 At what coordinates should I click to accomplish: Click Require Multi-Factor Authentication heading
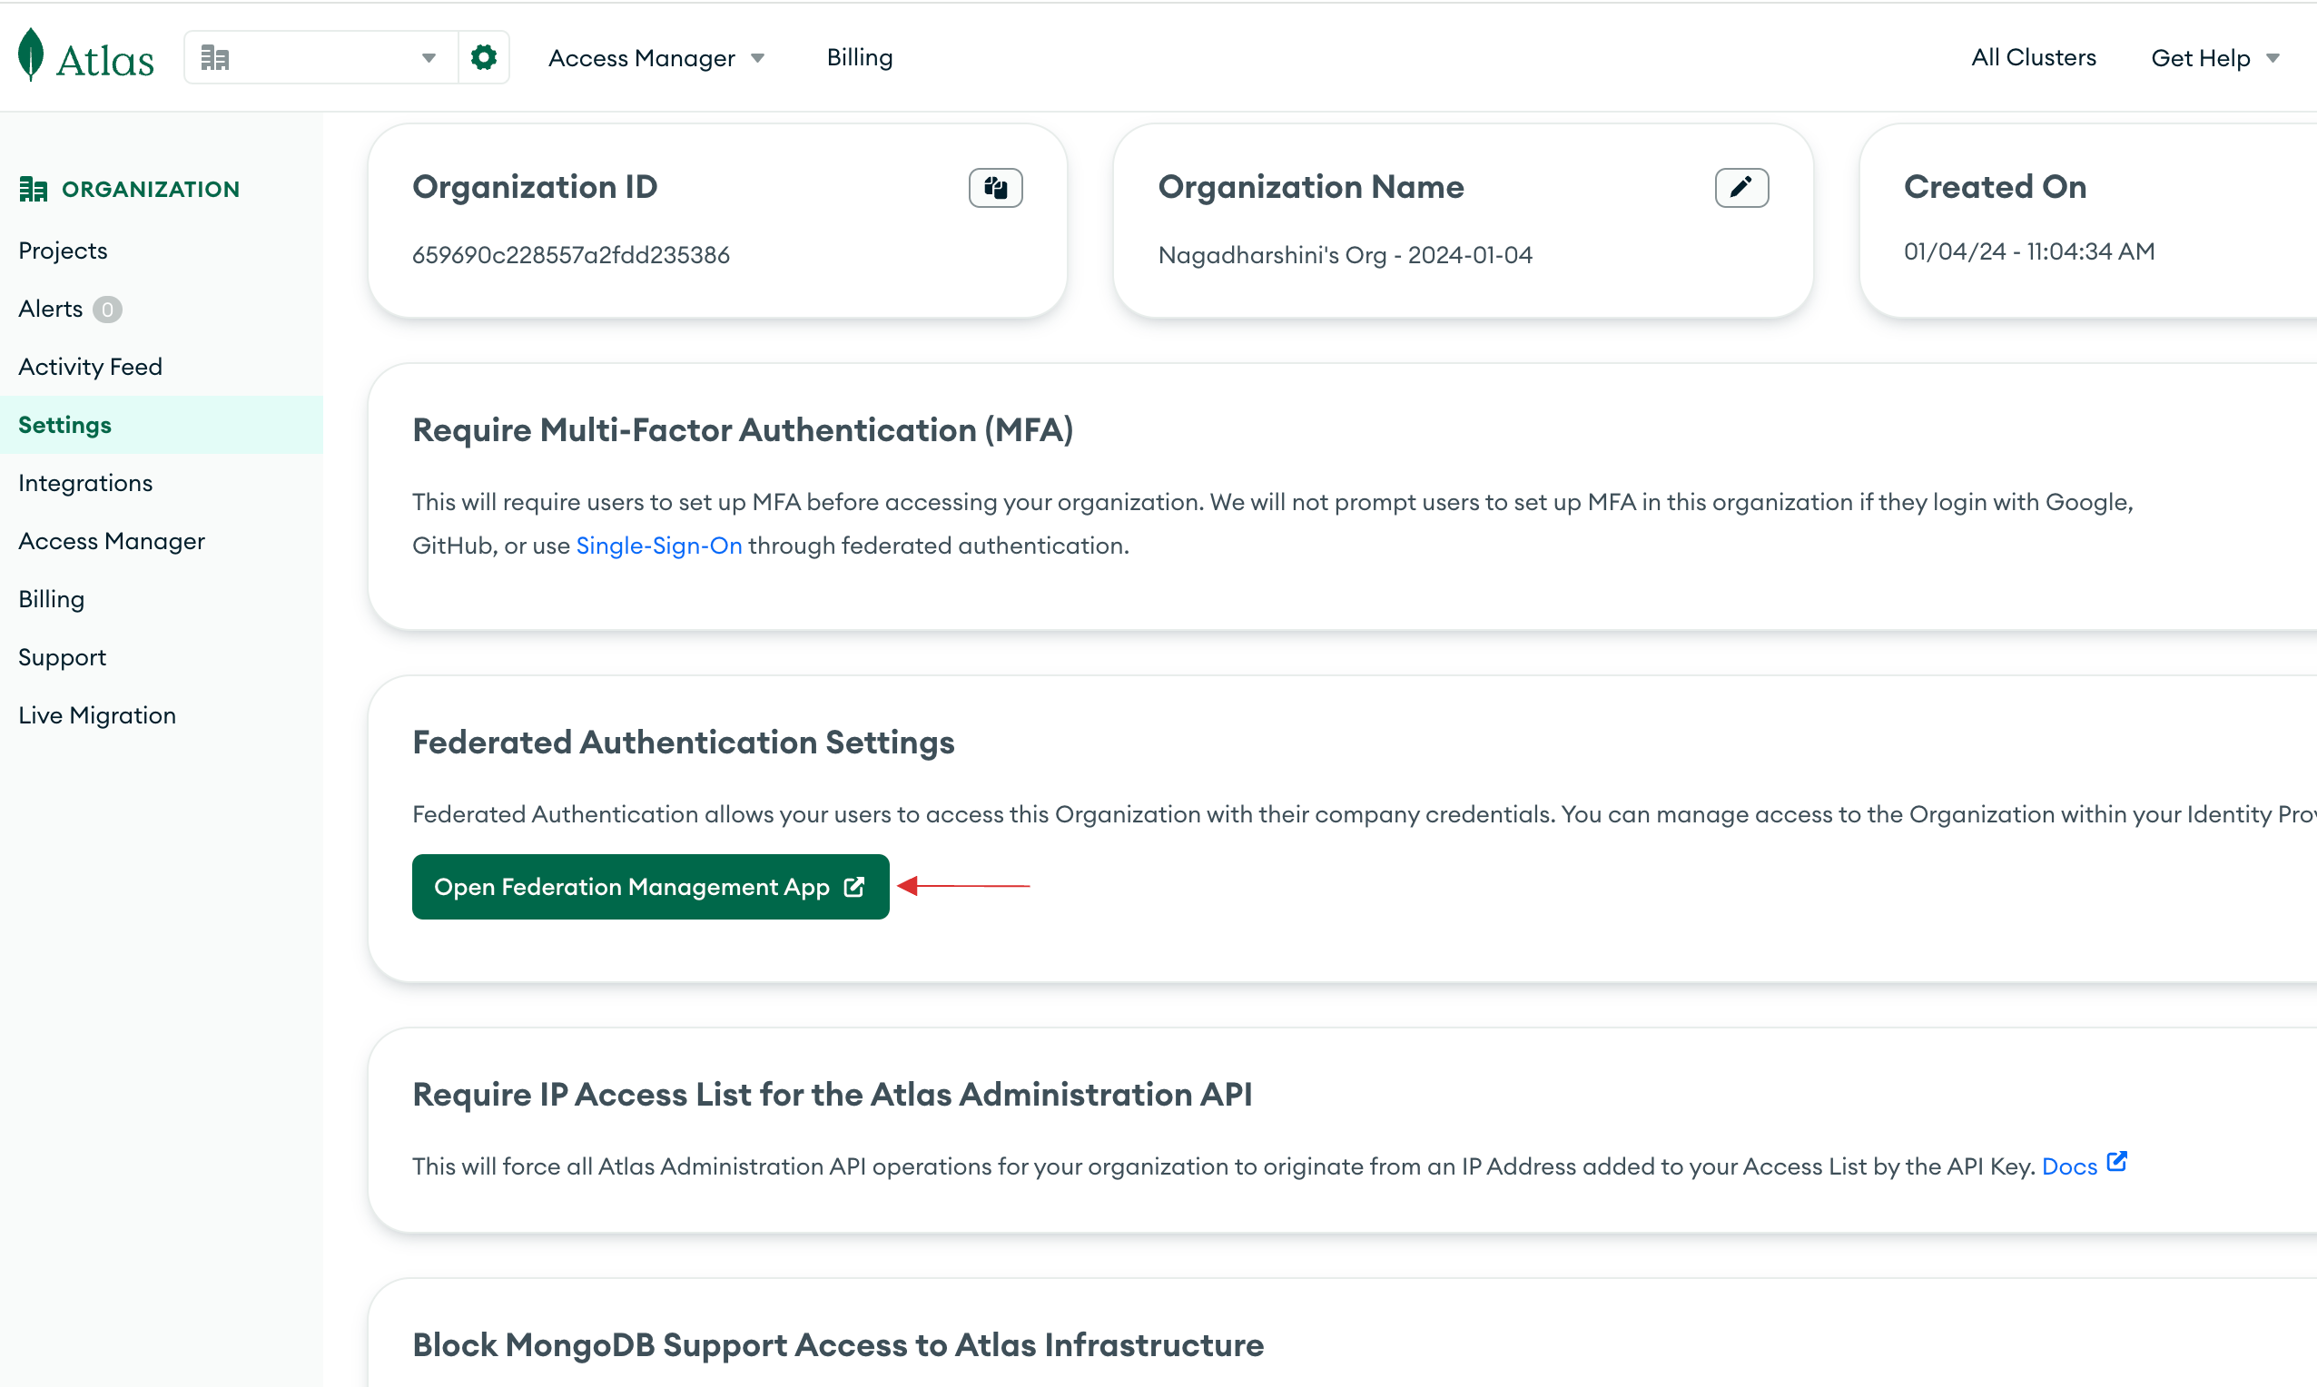tap(742, 430)
